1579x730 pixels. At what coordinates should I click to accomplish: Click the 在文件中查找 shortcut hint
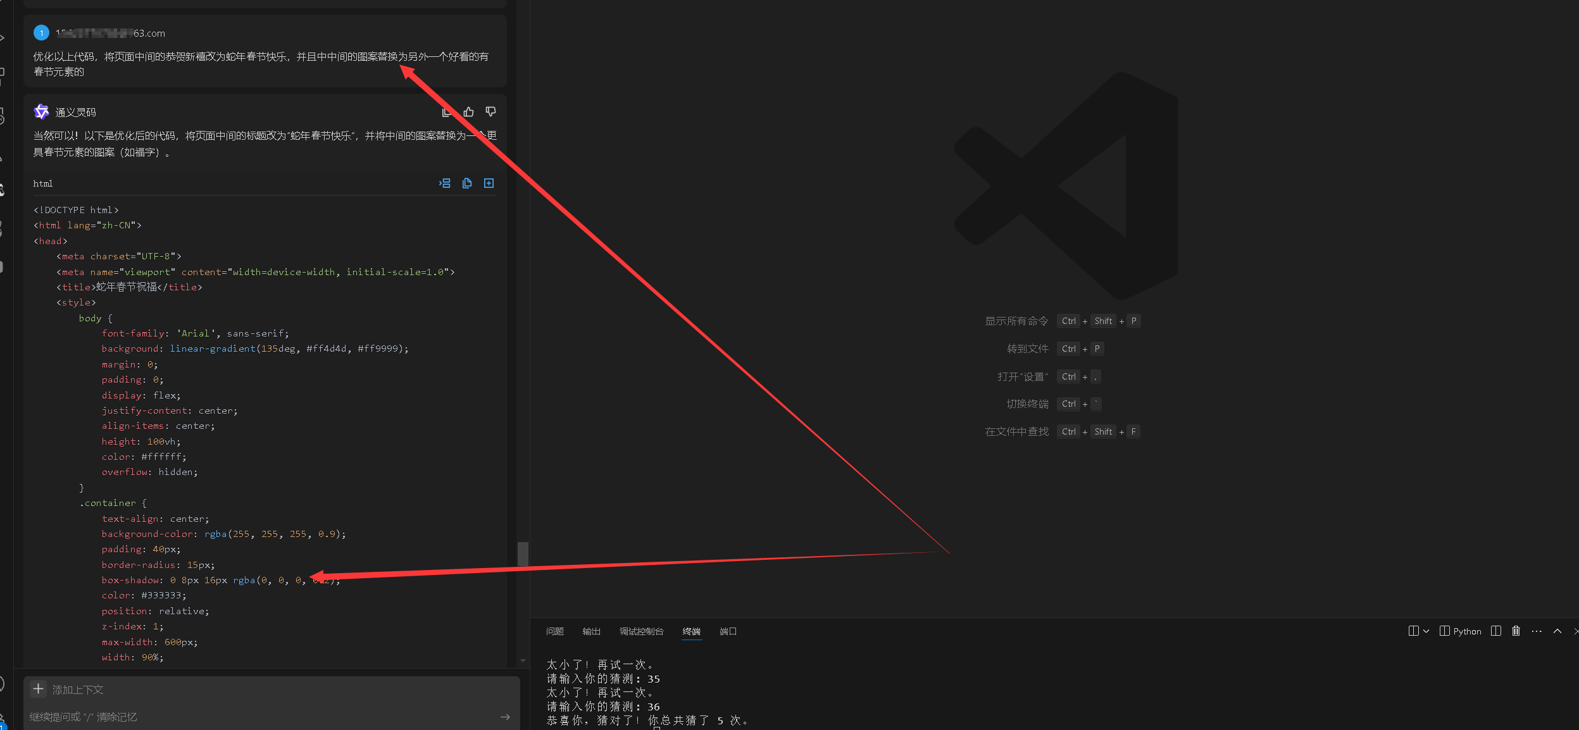click(1062, 431)
